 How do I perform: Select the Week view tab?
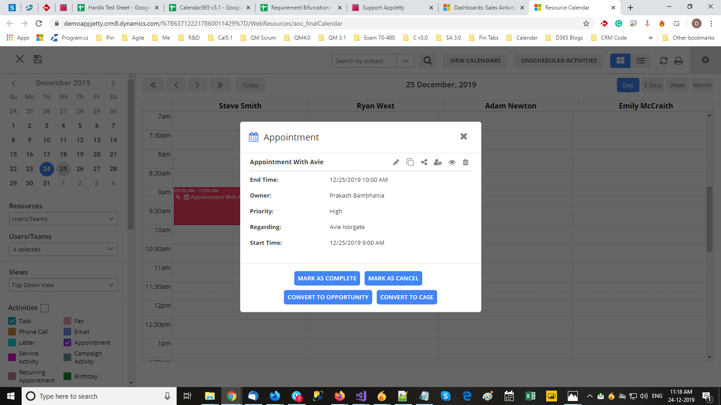677,85
